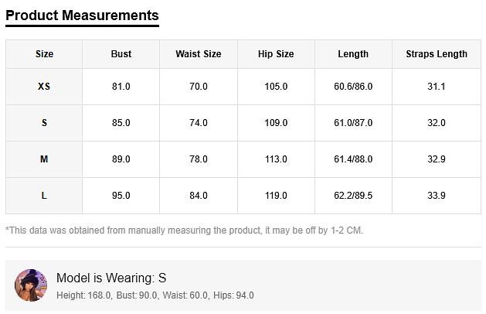Screen dimensions: 486x314
Task: Click the XS bust value 81.0
Action: coord(121,87)
